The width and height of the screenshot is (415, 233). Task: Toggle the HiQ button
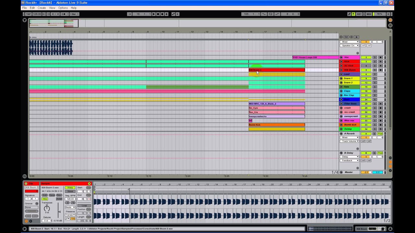[45, 199]
